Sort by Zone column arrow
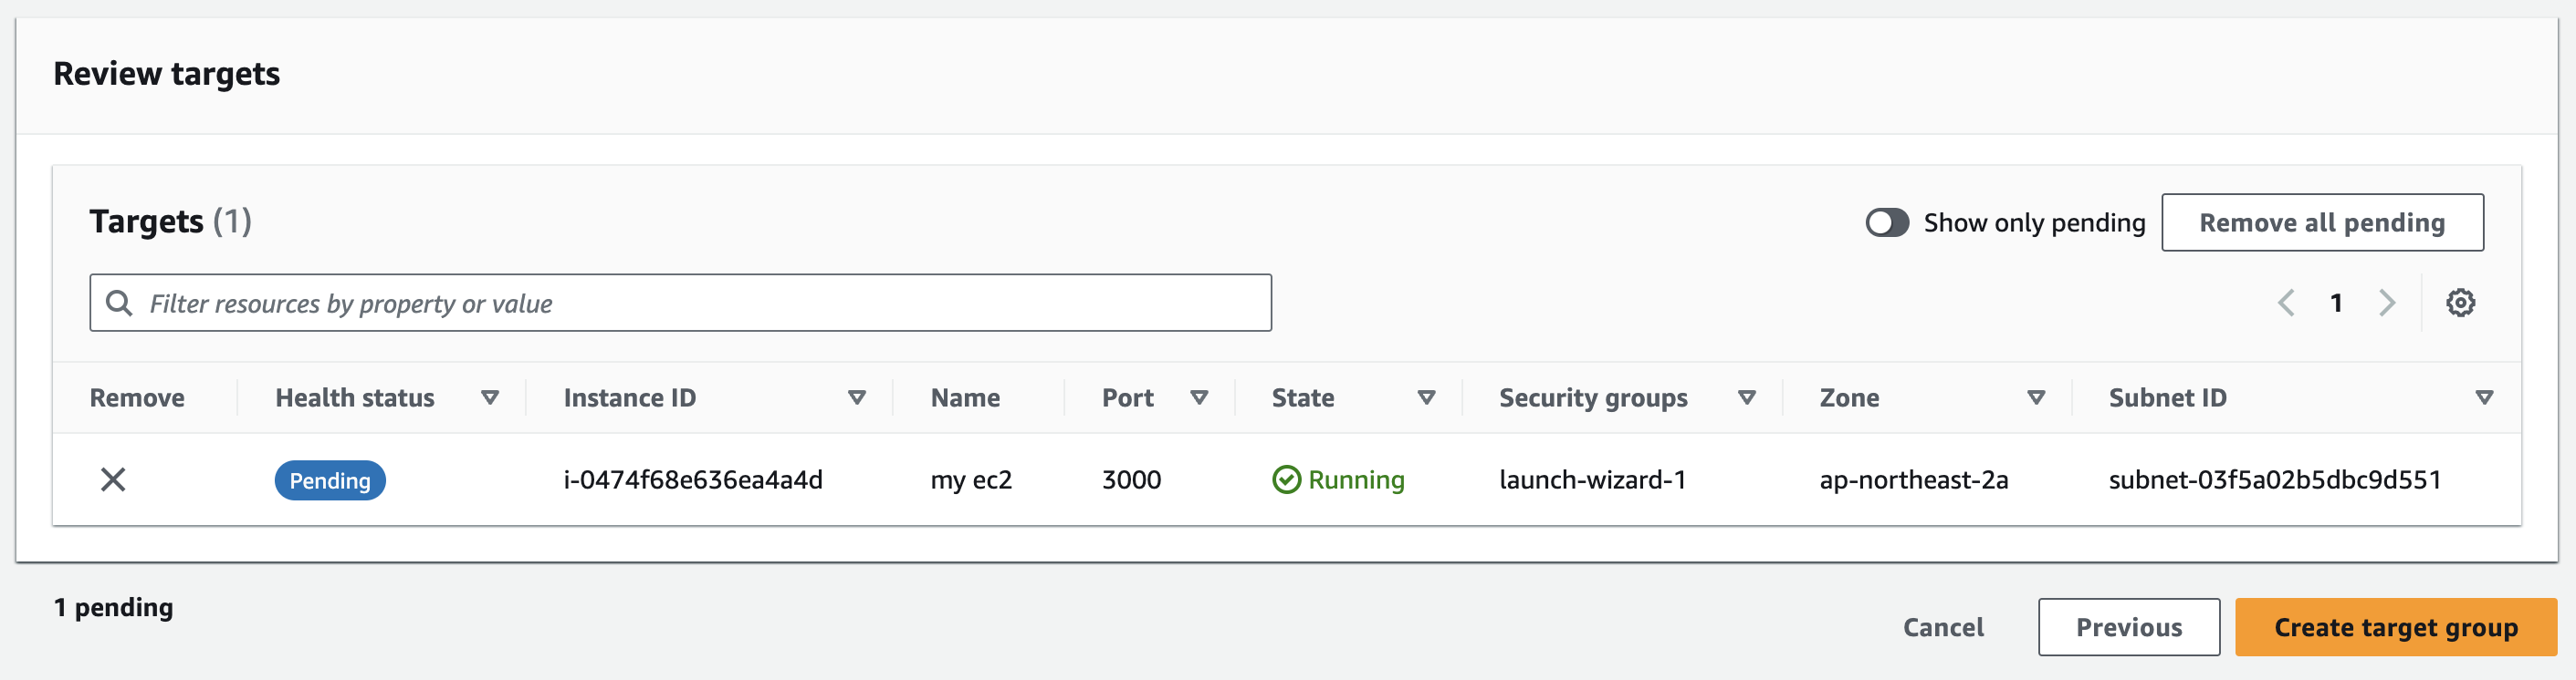2576x680 pixels. click(x=2036, y=397)
